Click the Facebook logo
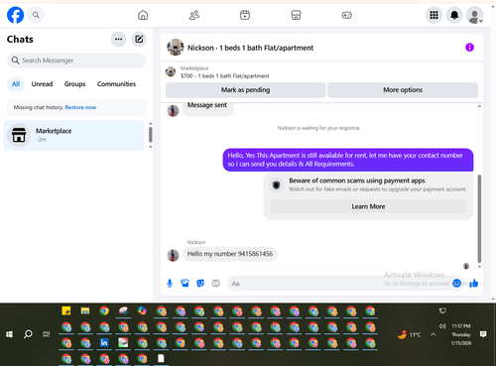The image size is (496, 366). pyautogui.click(x=15, y=15)
